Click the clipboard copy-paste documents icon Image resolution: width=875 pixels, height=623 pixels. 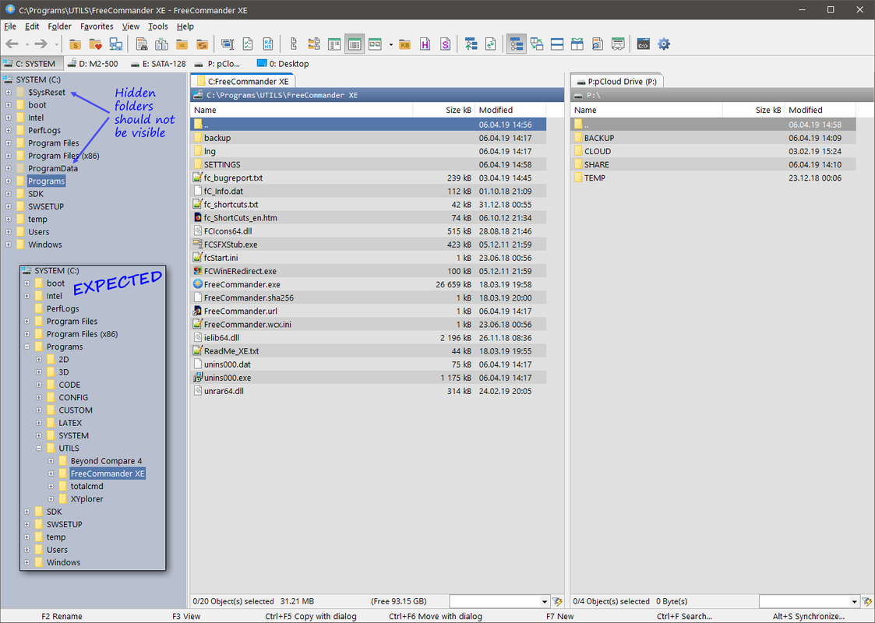162,44
